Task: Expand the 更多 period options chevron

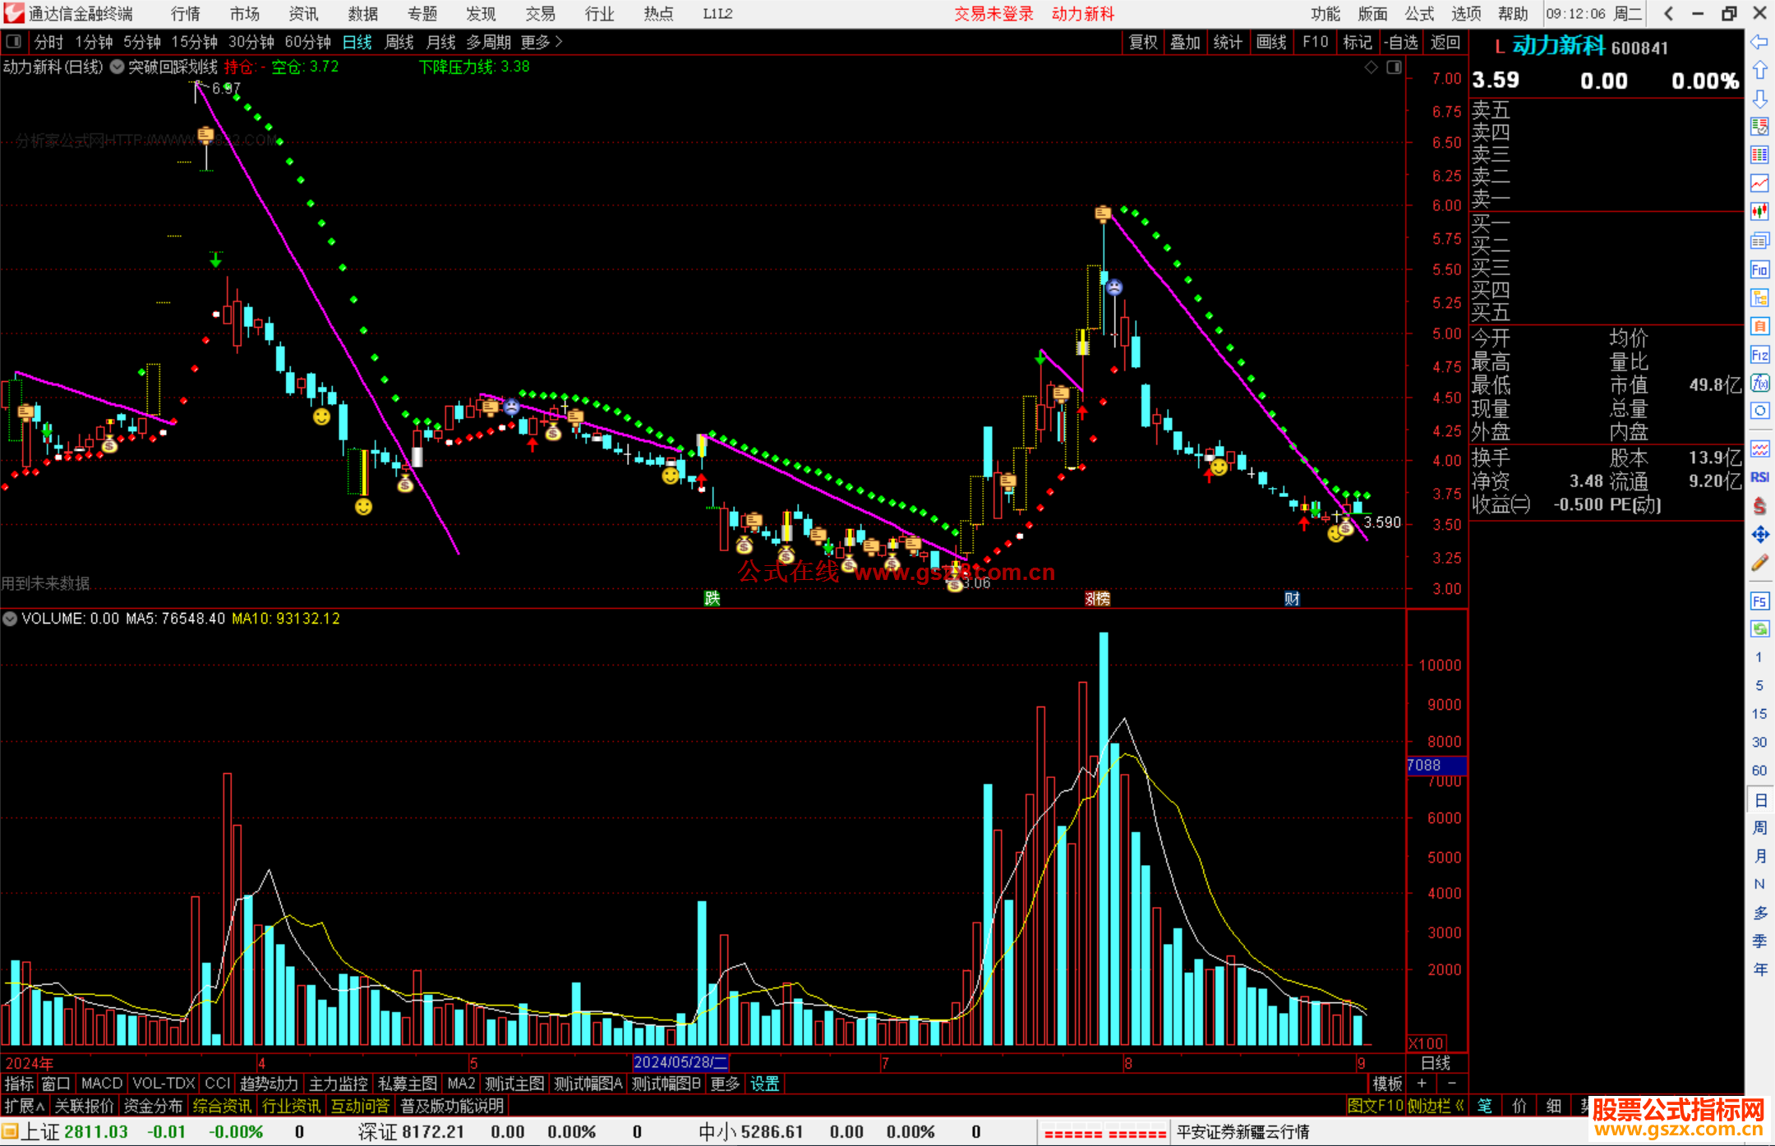Action: click(559, 41)
